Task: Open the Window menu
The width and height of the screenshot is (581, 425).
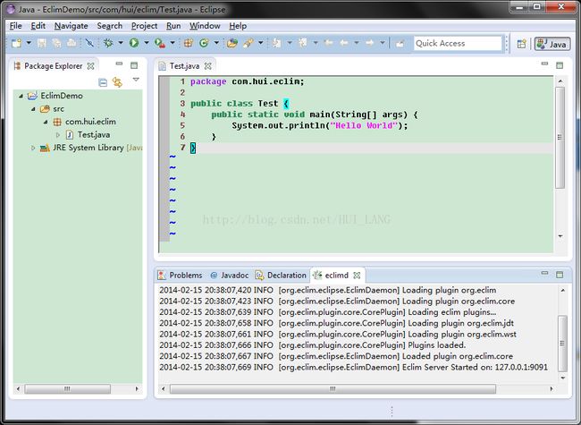Action: tap(205, 26)
